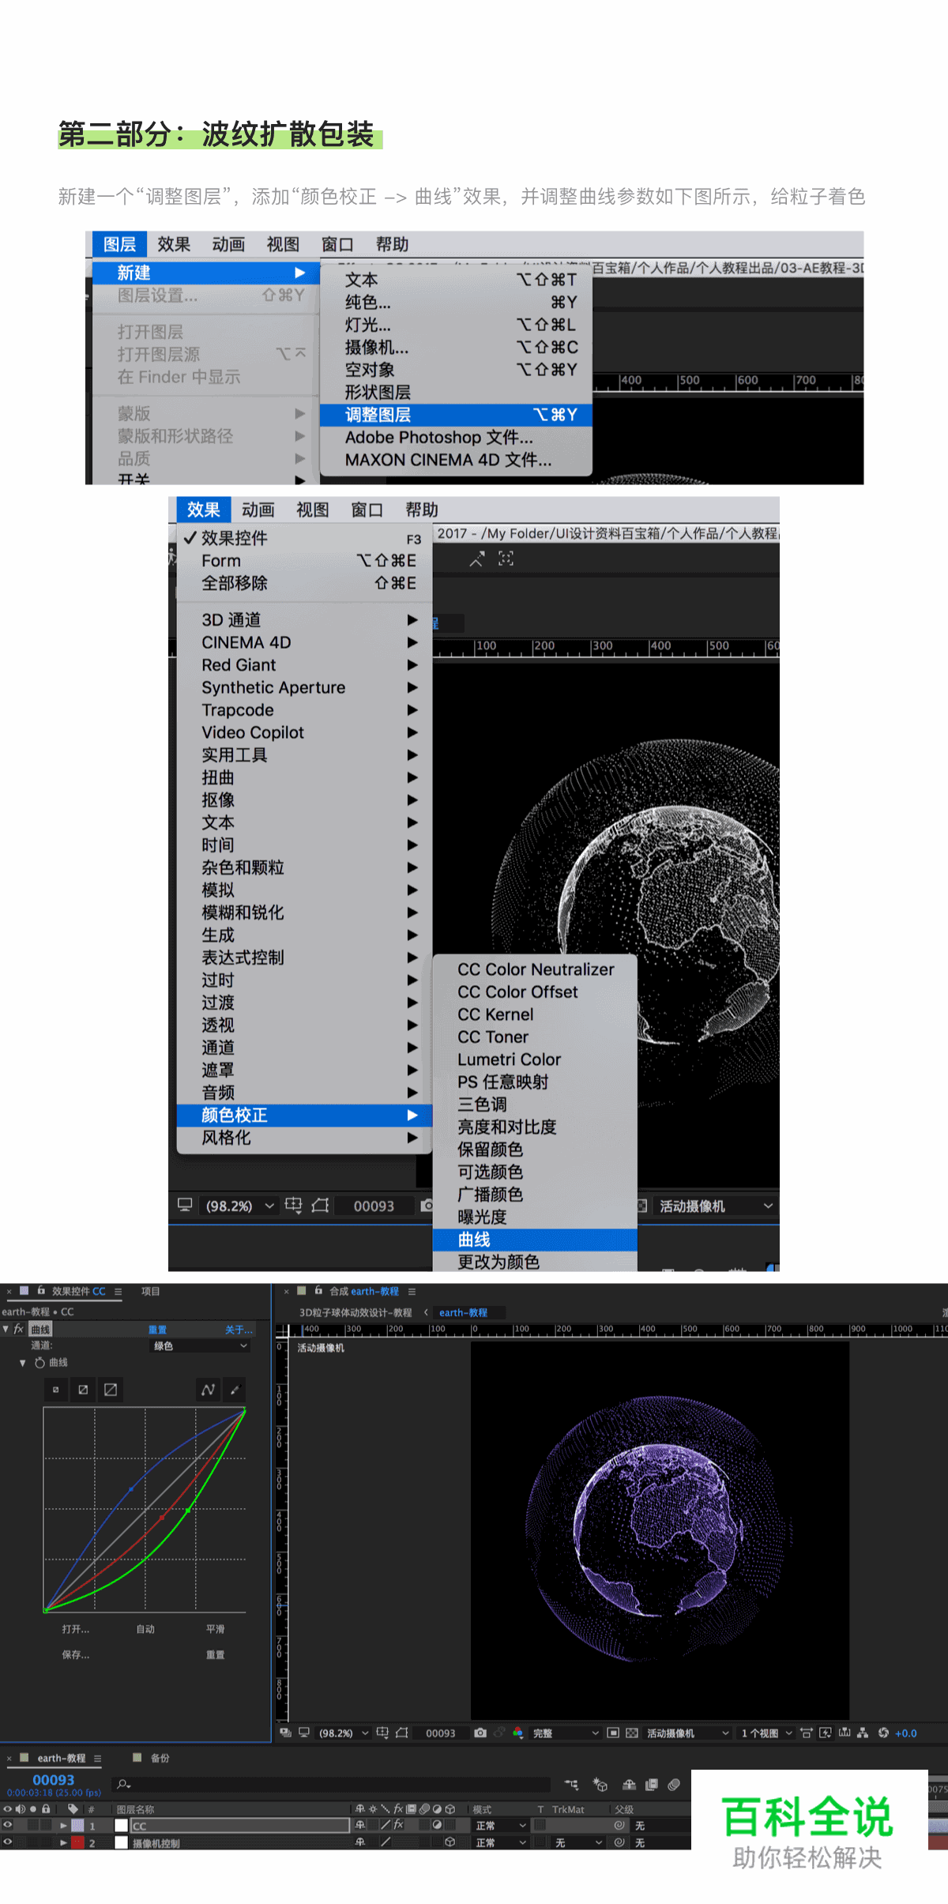Toggle the fx enable on 曲线 effect
Viewport: 948px width, 1904px height.
click(19, 1329)
